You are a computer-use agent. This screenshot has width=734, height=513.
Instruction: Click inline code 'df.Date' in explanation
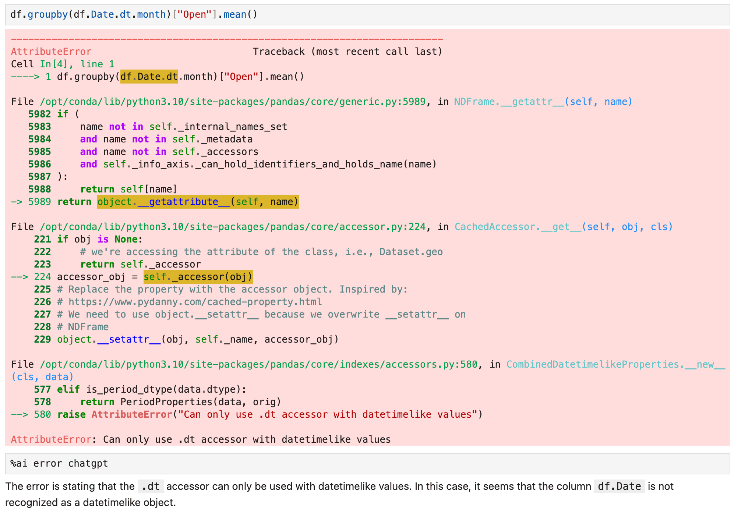click(620, 487)
